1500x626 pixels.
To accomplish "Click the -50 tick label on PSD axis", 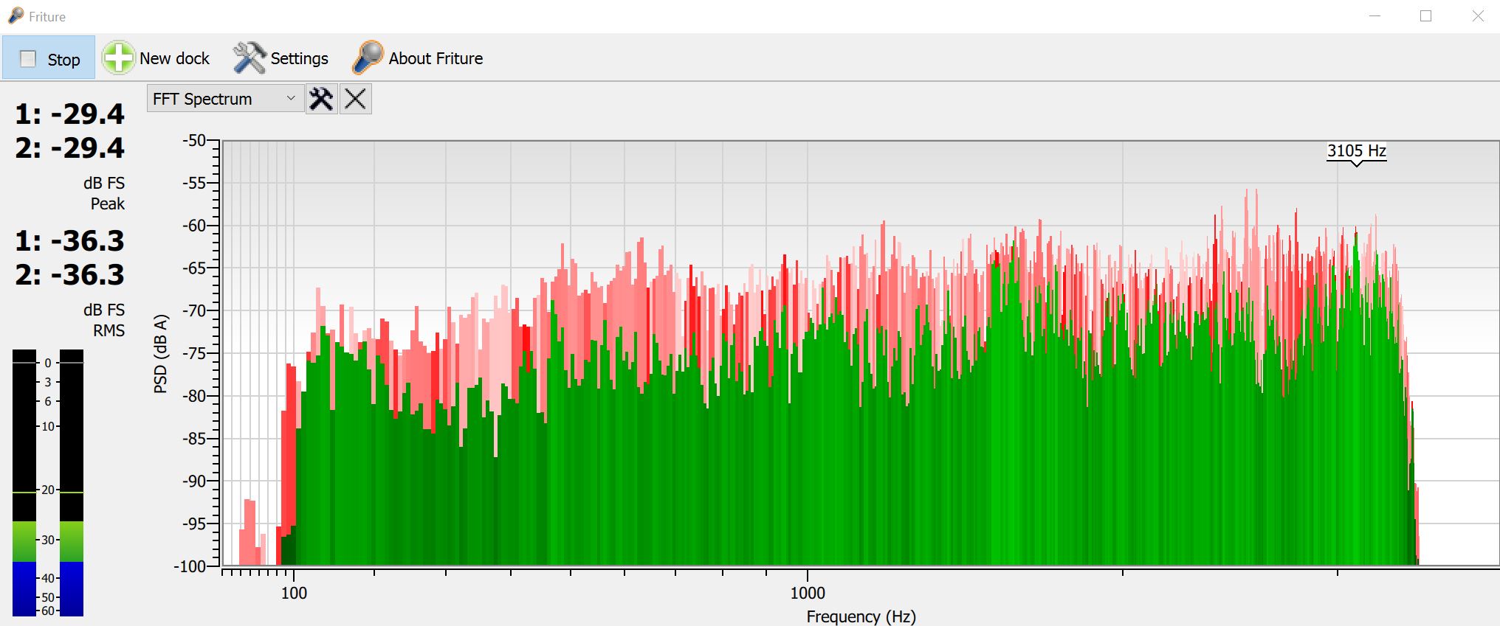I will [194, 140].
